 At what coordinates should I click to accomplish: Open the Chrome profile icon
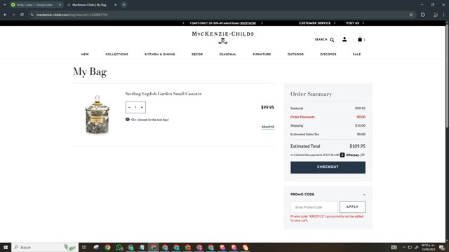pos(435,15)
